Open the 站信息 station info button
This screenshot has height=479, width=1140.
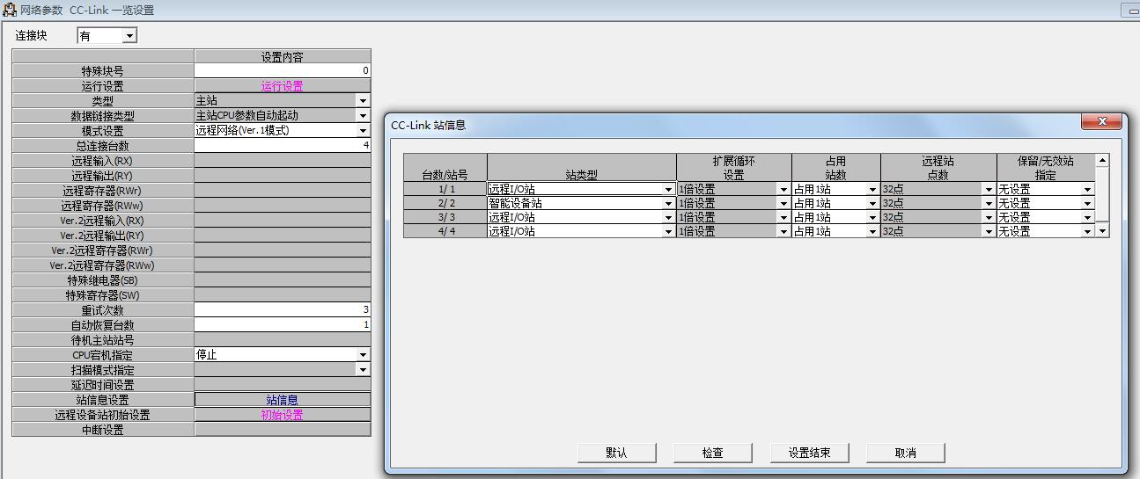[x=282, y=400]
